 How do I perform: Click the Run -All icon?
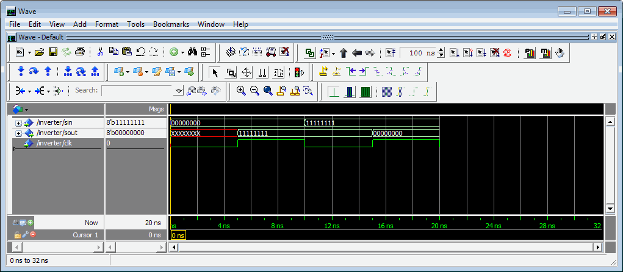pyautogui.click(x=481, y=53)
